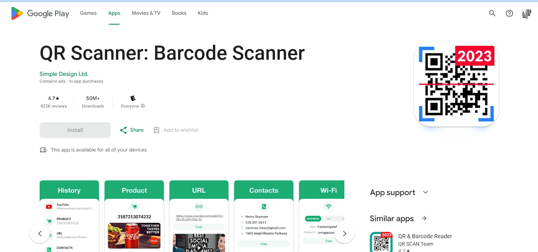Open the URL screenshot video

pos(199,216)
